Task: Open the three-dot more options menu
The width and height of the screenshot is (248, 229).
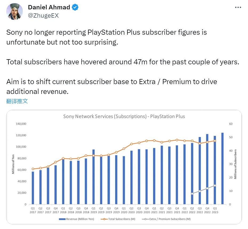Action: coord(238,7)
